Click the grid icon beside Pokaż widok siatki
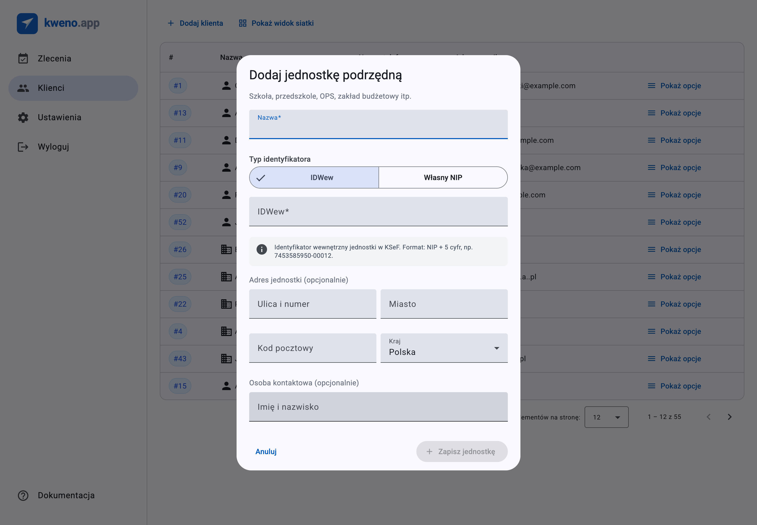Viewport: 757px width, 525px height. (x=243, y=23)
